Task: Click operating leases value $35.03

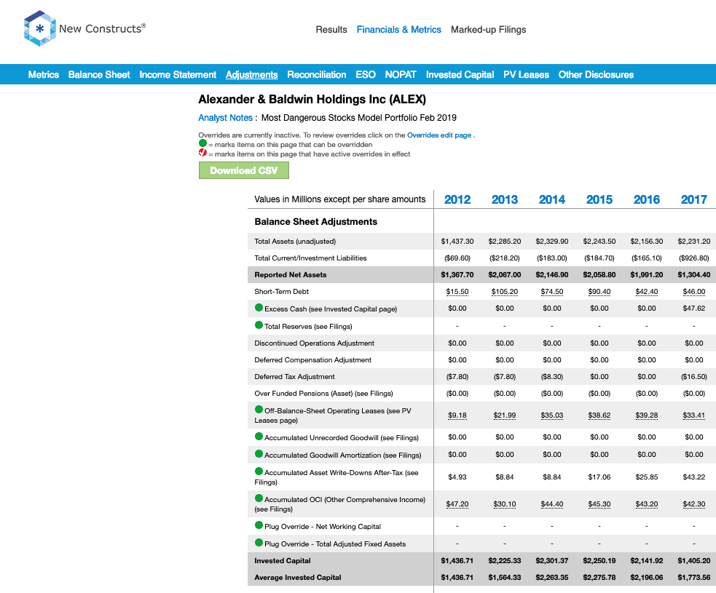Action: [551, 415]
